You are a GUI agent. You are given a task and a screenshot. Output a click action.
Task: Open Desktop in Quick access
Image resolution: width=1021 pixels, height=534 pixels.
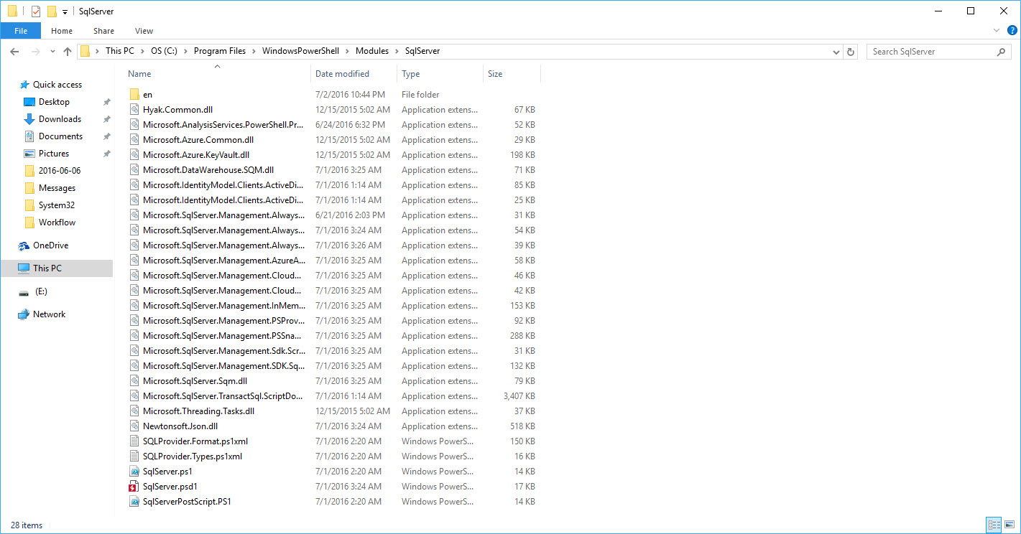point(54,102)
